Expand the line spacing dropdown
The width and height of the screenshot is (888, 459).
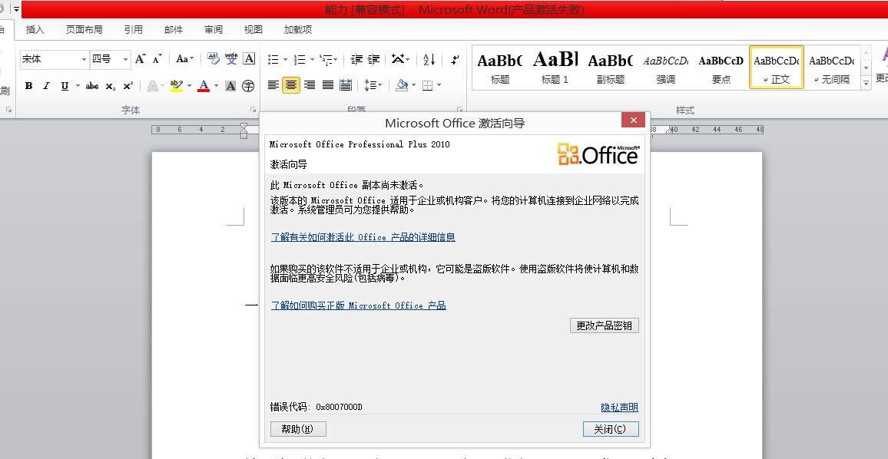[379, 86]
